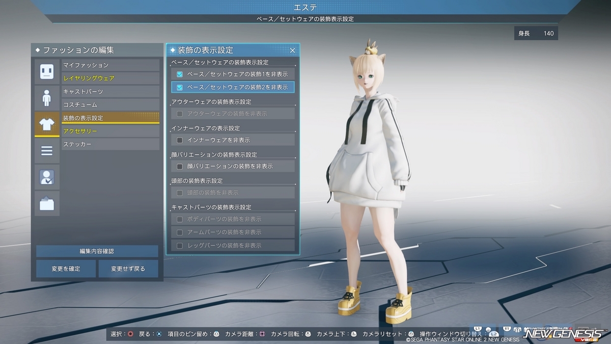Open マイファッション menu item
Image resolution: width=611 pixels, height=344 pixels.
[x=110, y=65]
